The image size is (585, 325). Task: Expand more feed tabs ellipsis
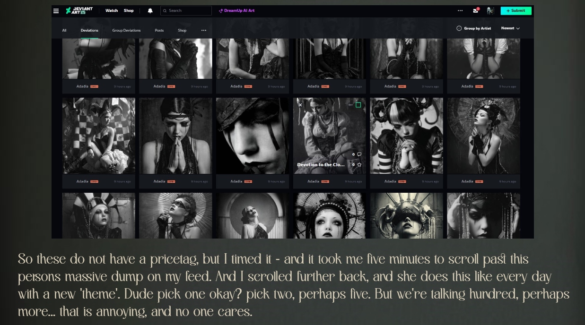[x=204, y=30]
